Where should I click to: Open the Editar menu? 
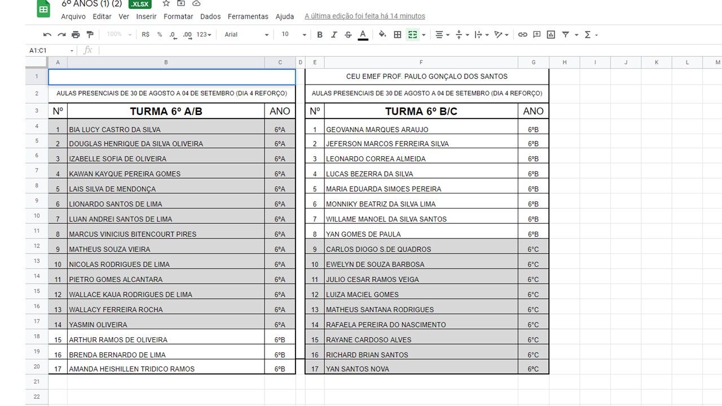point(102,16)
